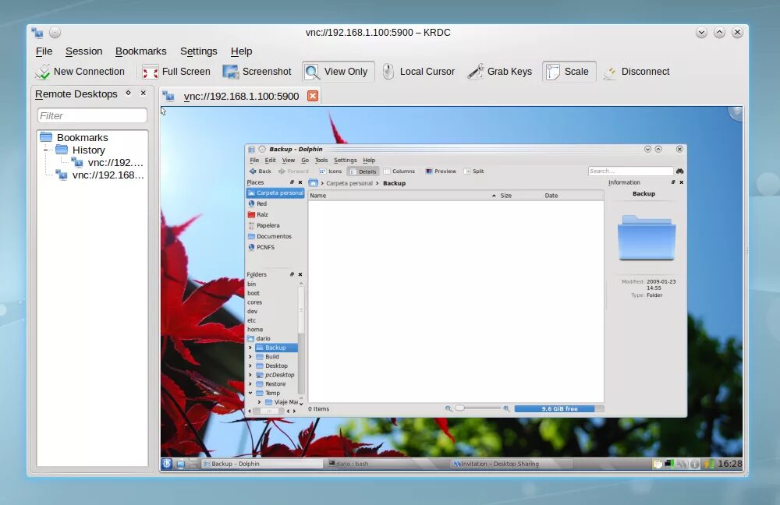Open Papelera trash in Places

(268, 226)
